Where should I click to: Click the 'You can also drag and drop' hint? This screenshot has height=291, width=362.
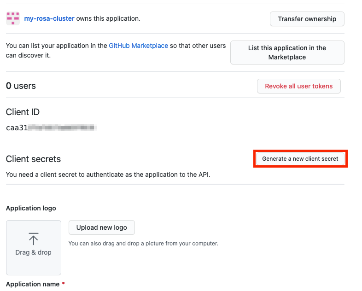tap(143, 243)
